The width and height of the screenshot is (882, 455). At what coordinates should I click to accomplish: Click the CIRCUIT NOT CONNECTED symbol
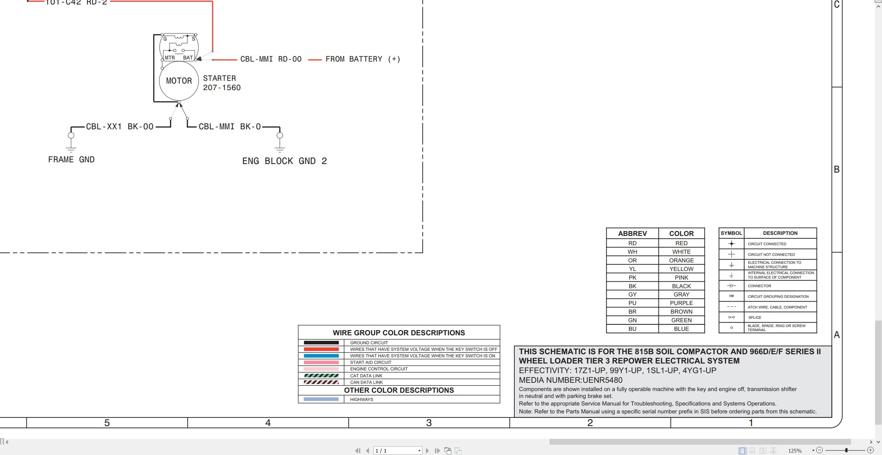click(731, 254)
